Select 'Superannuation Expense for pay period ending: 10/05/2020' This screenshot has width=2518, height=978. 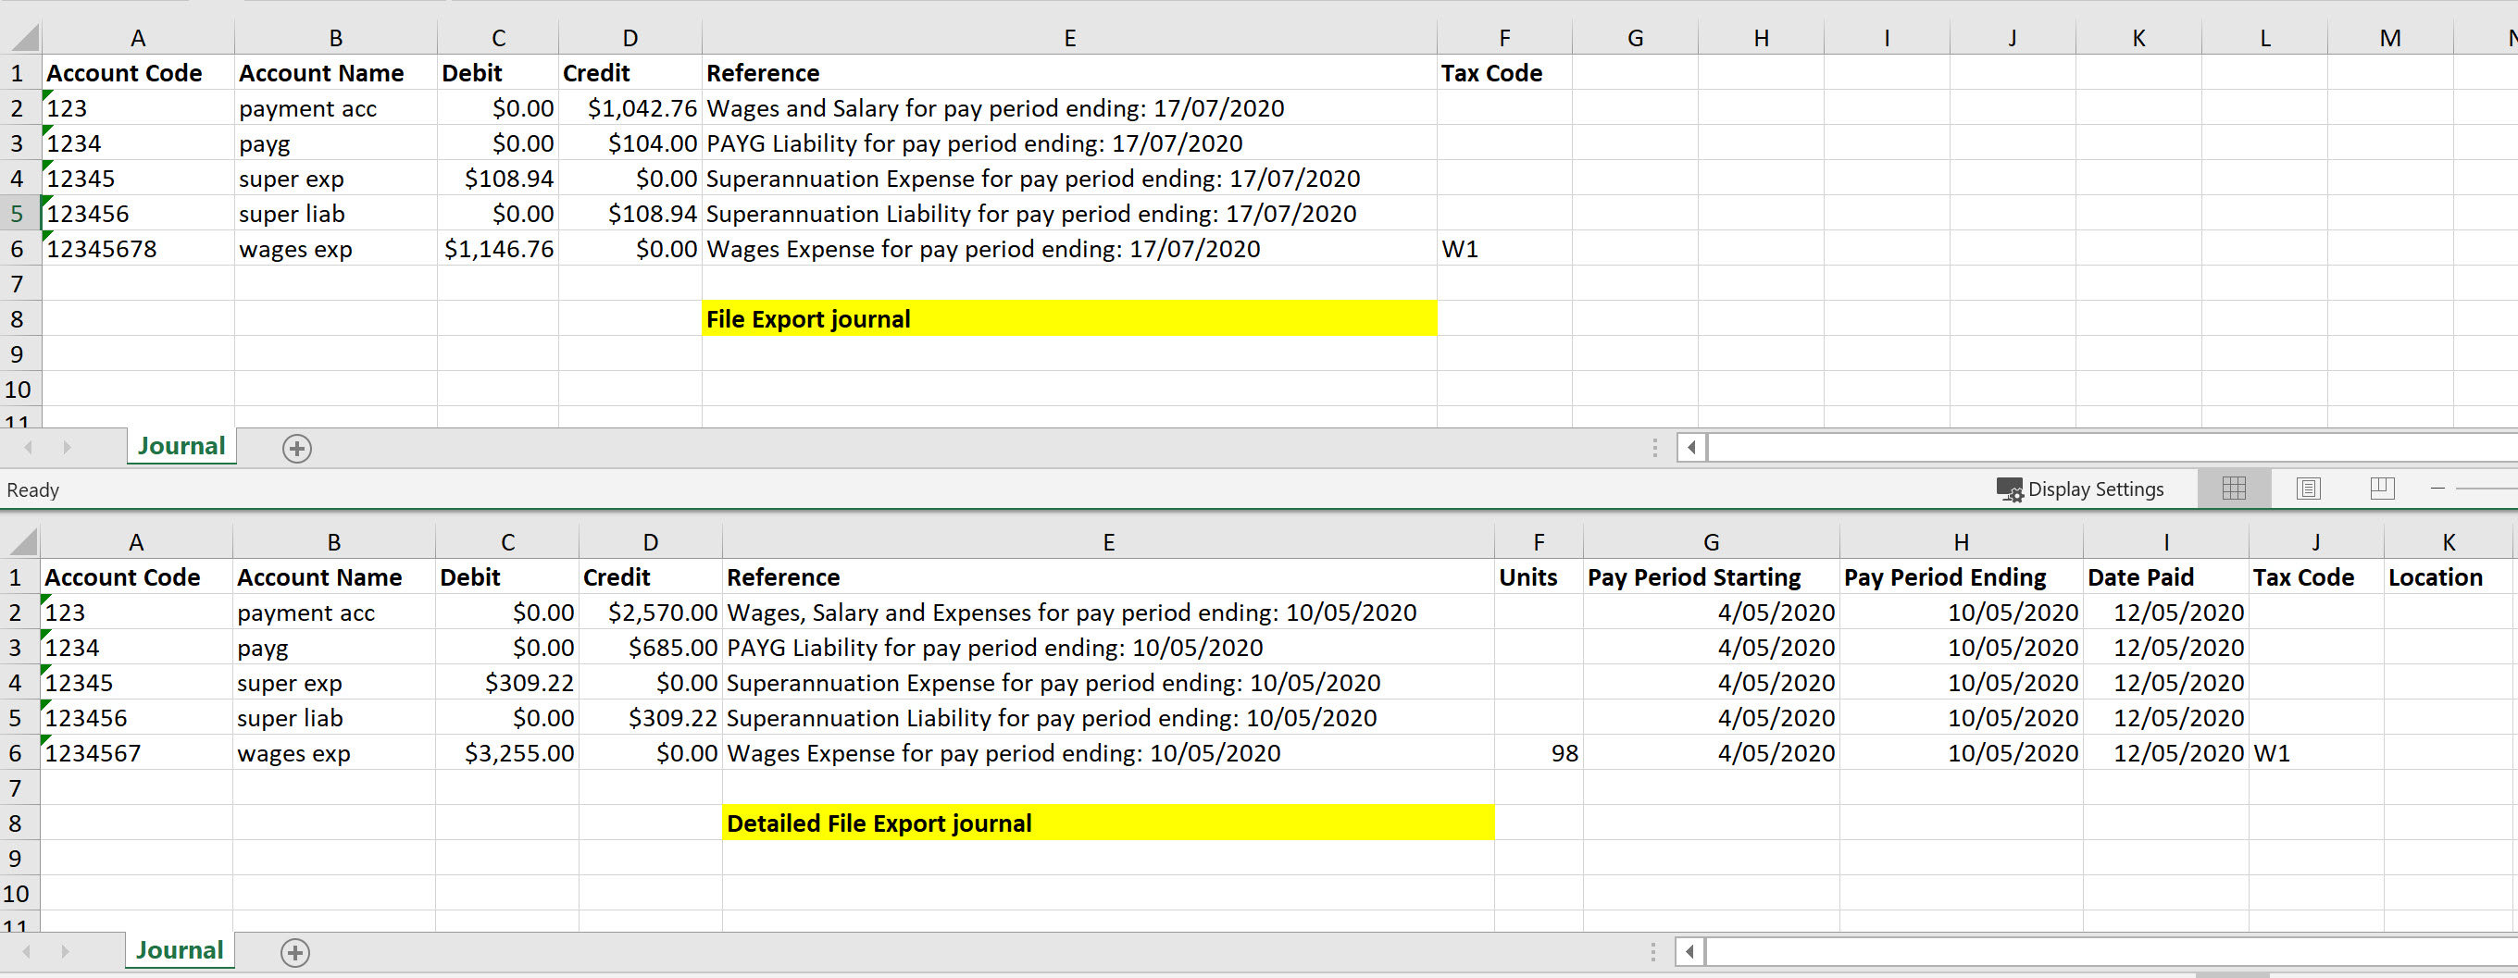(1108, 682)
